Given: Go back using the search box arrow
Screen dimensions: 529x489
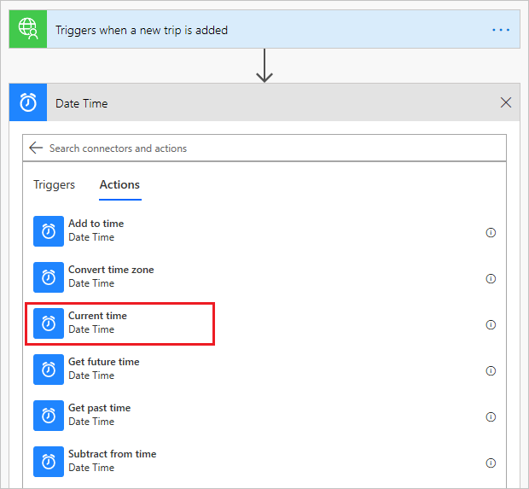Looking at the screenshot, I should click(36, 148).
